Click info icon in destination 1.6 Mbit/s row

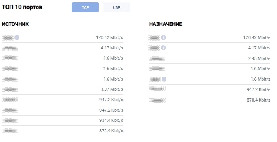click(164, 79)
